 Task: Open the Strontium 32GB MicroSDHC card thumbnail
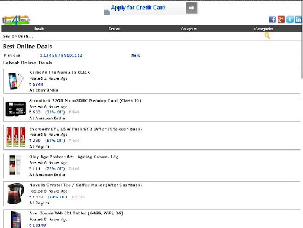click(x=16, y=109)
